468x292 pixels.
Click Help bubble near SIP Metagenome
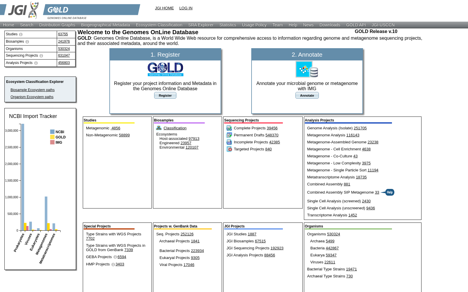pyautogui.click(x=388, y=192)
